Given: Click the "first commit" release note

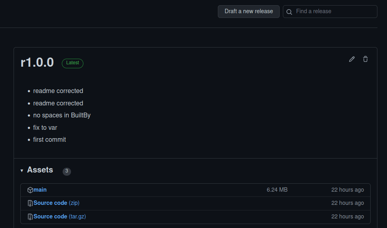Looking at the screenshot, I should coord(49,140).
